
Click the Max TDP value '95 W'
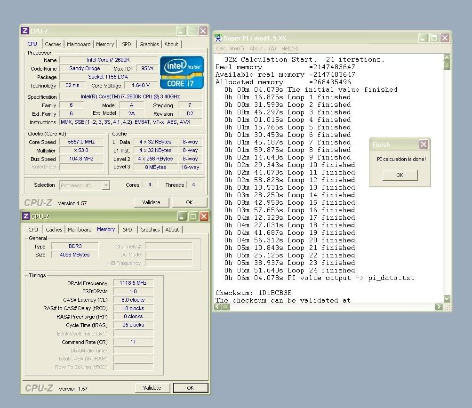[147, 68]
